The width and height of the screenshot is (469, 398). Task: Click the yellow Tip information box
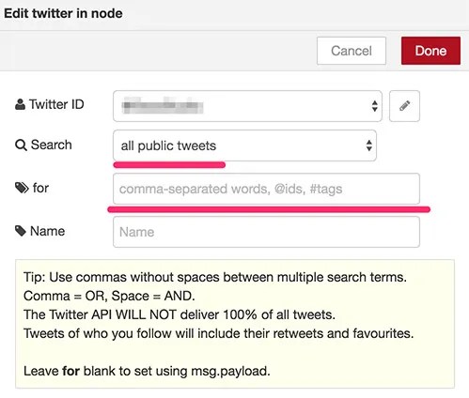(235, 324)
